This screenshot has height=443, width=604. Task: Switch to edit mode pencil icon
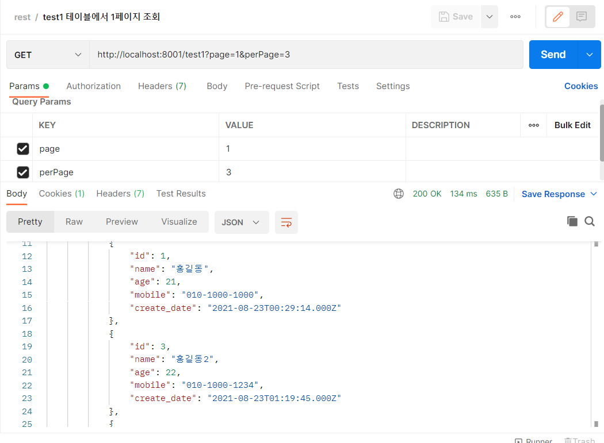(x=557, y=17)
